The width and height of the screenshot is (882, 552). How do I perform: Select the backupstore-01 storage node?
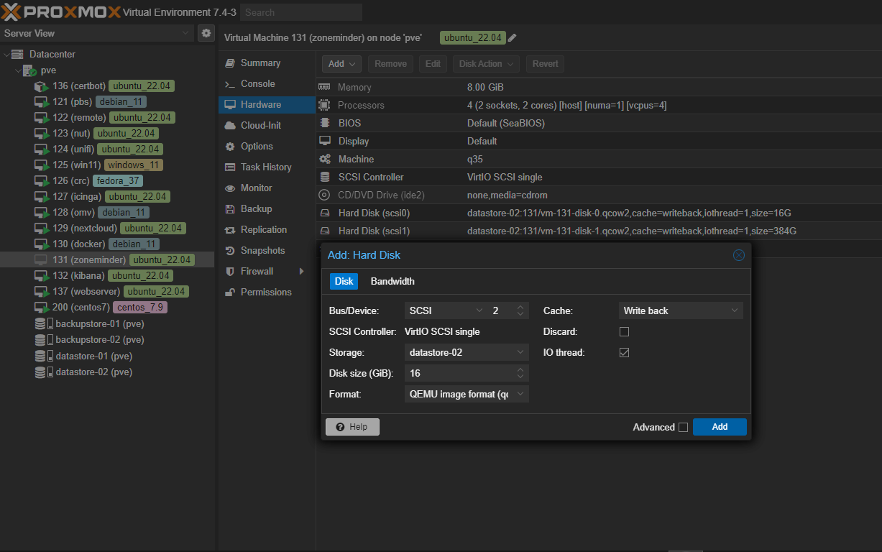pyautogui.click(x=99, y=324)
